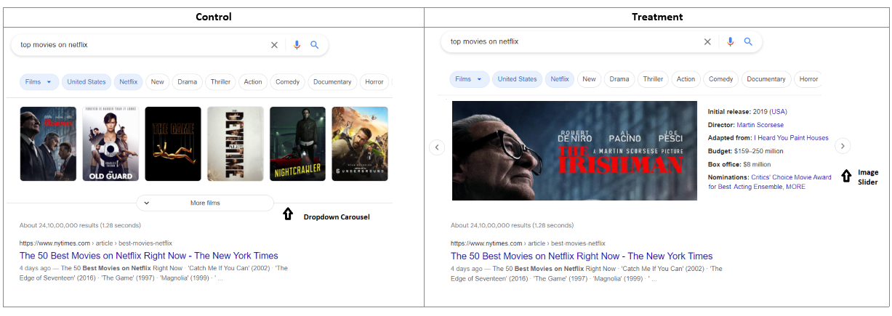This screenshot has width=892, height=316.
Task: Select the Thriller filter chip in Control
Action: click(220, 82)
